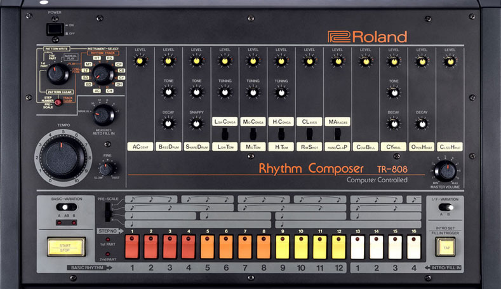This screenshot has width=501, height=289.
Task: Click the 'Rhythm Composer' title text
Action: point(311,168)
